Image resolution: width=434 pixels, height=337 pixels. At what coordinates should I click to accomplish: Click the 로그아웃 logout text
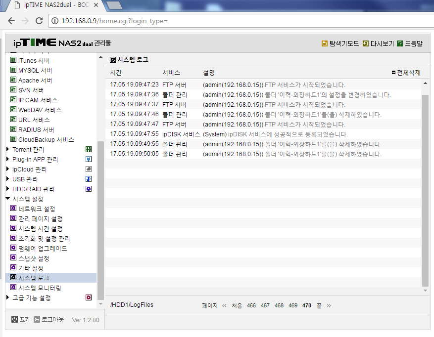52,320
